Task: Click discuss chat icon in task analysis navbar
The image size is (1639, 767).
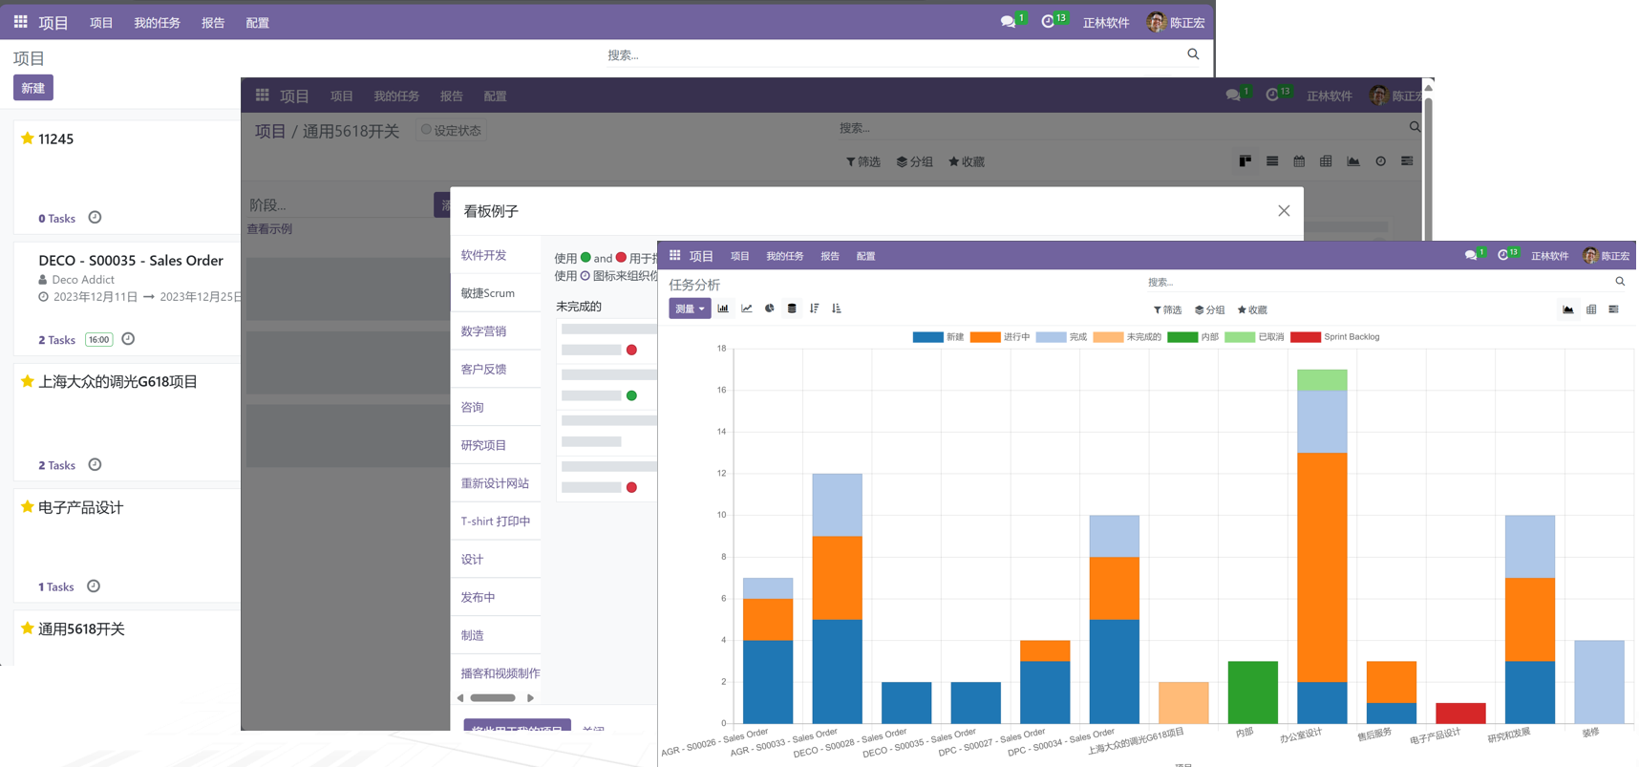Action: click(x=1471, y=256)
